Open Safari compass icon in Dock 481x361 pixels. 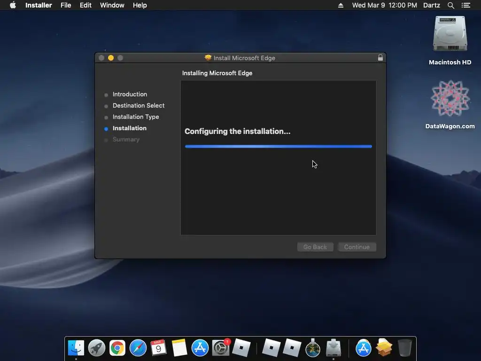[x=138, y=348]
